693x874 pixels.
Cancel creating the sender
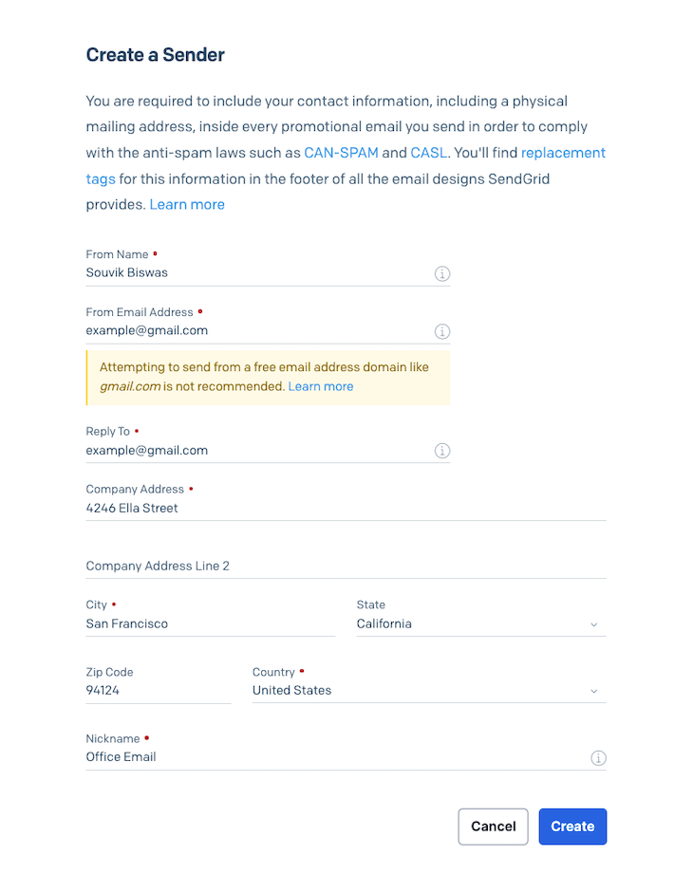pos(493,827)
